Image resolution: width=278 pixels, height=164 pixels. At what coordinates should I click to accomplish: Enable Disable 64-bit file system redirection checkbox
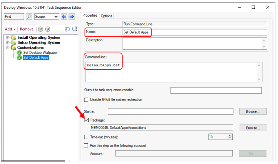click(86, 100)
